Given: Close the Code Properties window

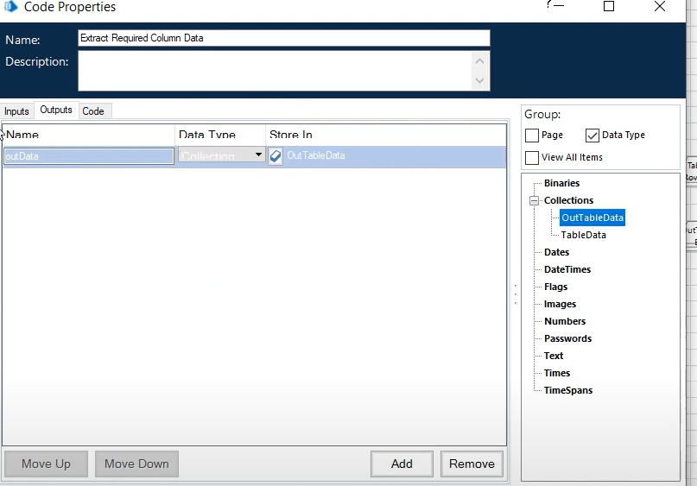Looking at the screenshot, I should (660, 6).
